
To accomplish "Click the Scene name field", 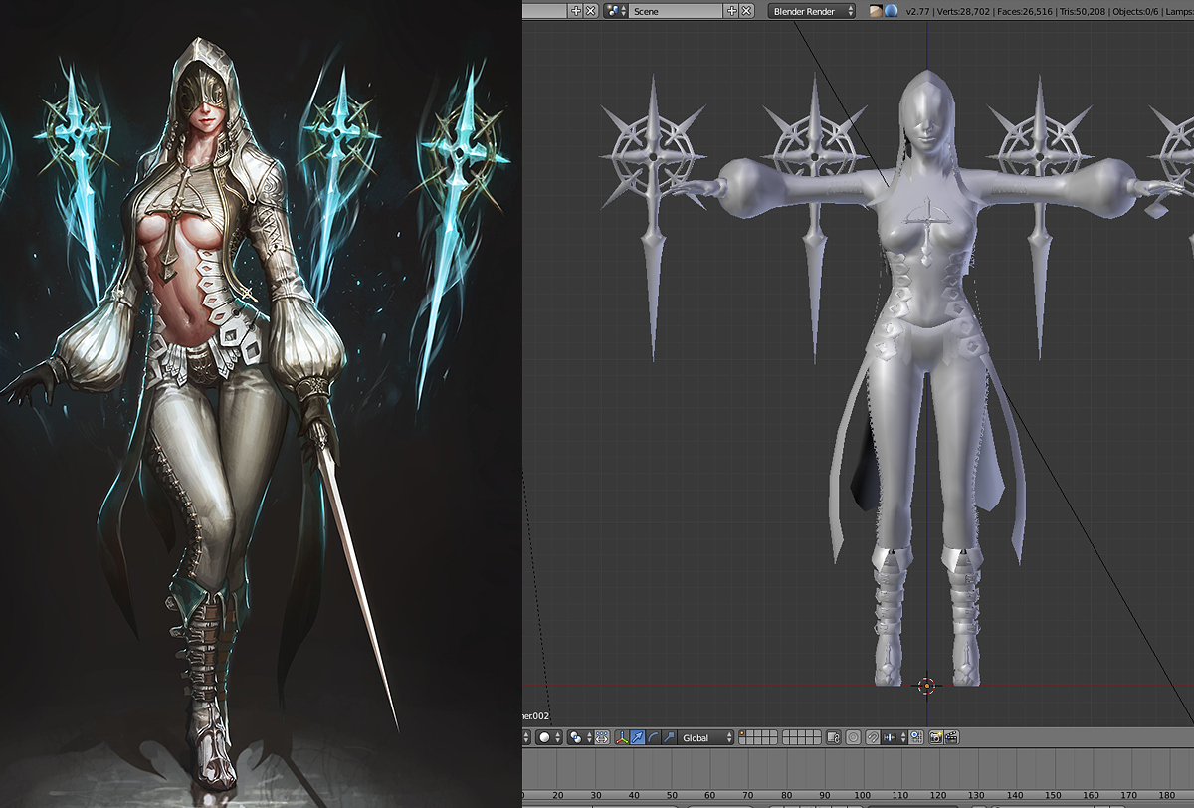I will pos(677,11).
